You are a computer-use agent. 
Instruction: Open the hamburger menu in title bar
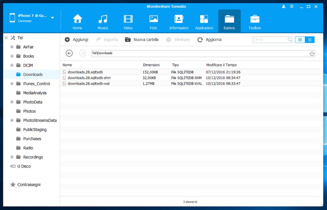pos(292,7)
